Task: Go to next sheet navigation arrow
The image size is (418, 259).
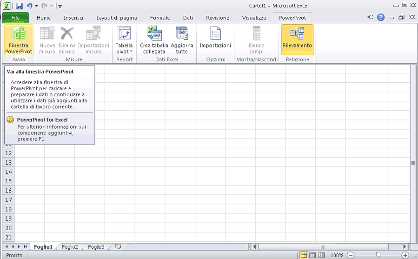Action: pyautogui.click(x=19, y=247)
